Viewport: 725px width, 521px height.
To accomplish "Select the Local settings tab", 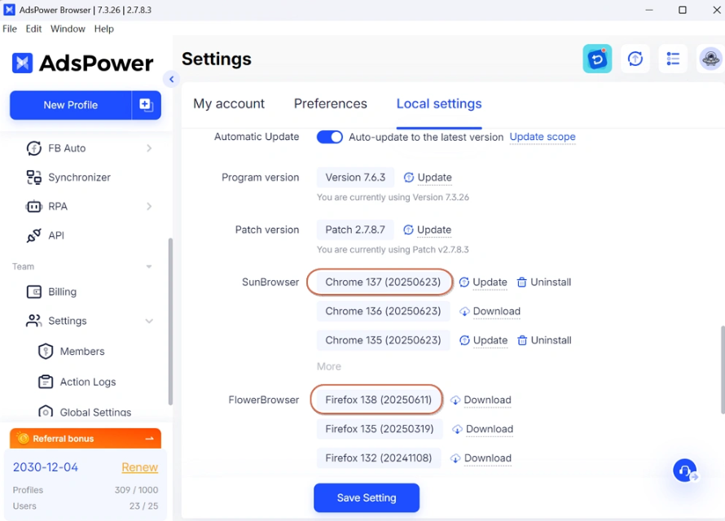I will (x=439, y=103).
